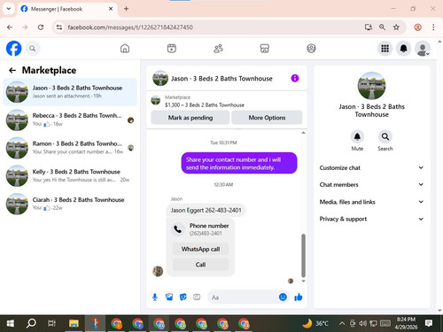This screenshot has height=332, width=443.
Task: Click the taskbar volume speaker icon
Action: 362,324
